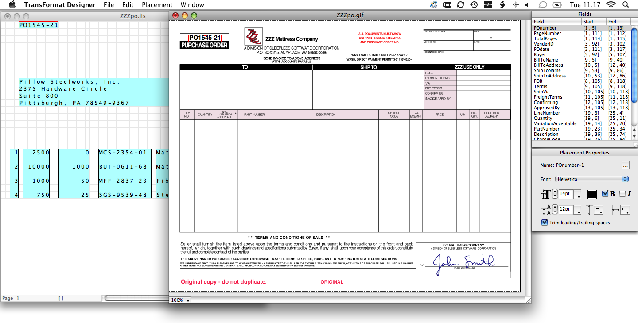Select the VariationAcceptable field row
Viewport: 638px width, 323px height.
[x=581, y=123]
